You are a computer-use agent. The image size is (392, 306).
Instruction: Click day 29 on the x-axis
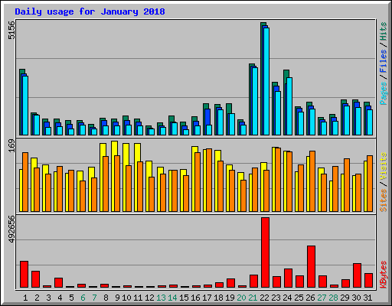click(345, 298)
